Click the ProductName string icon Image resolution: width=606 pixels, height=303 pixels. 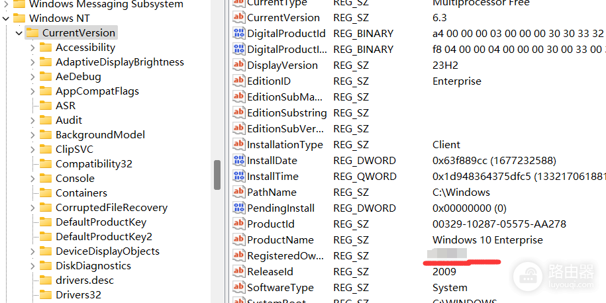tap(238, 239)
